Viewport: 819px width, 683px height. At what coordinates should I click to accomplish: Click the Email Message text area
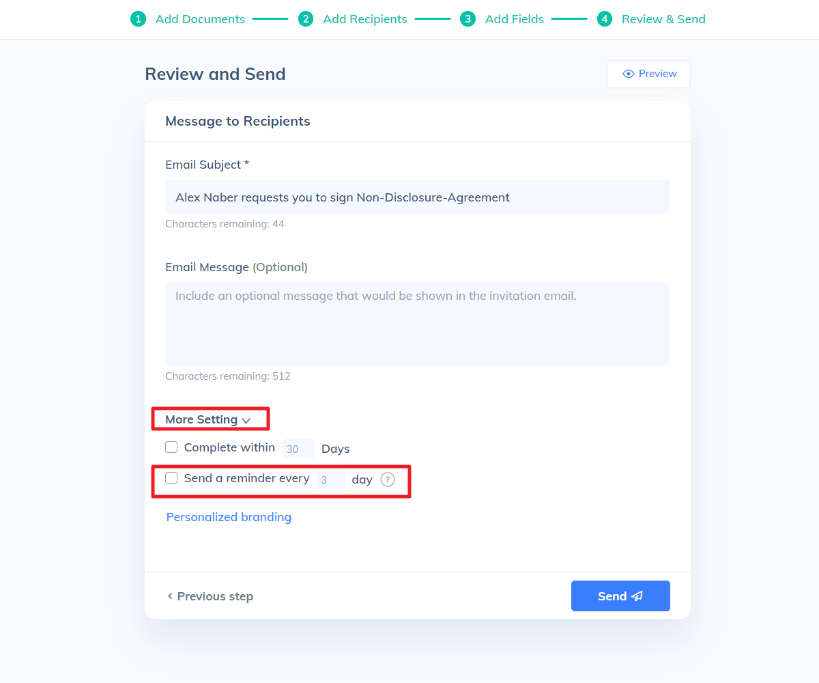[417, 324]
